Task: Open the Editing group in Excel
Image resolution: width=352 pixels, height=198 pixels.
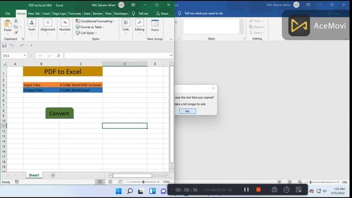Action: tap(139, 26)
